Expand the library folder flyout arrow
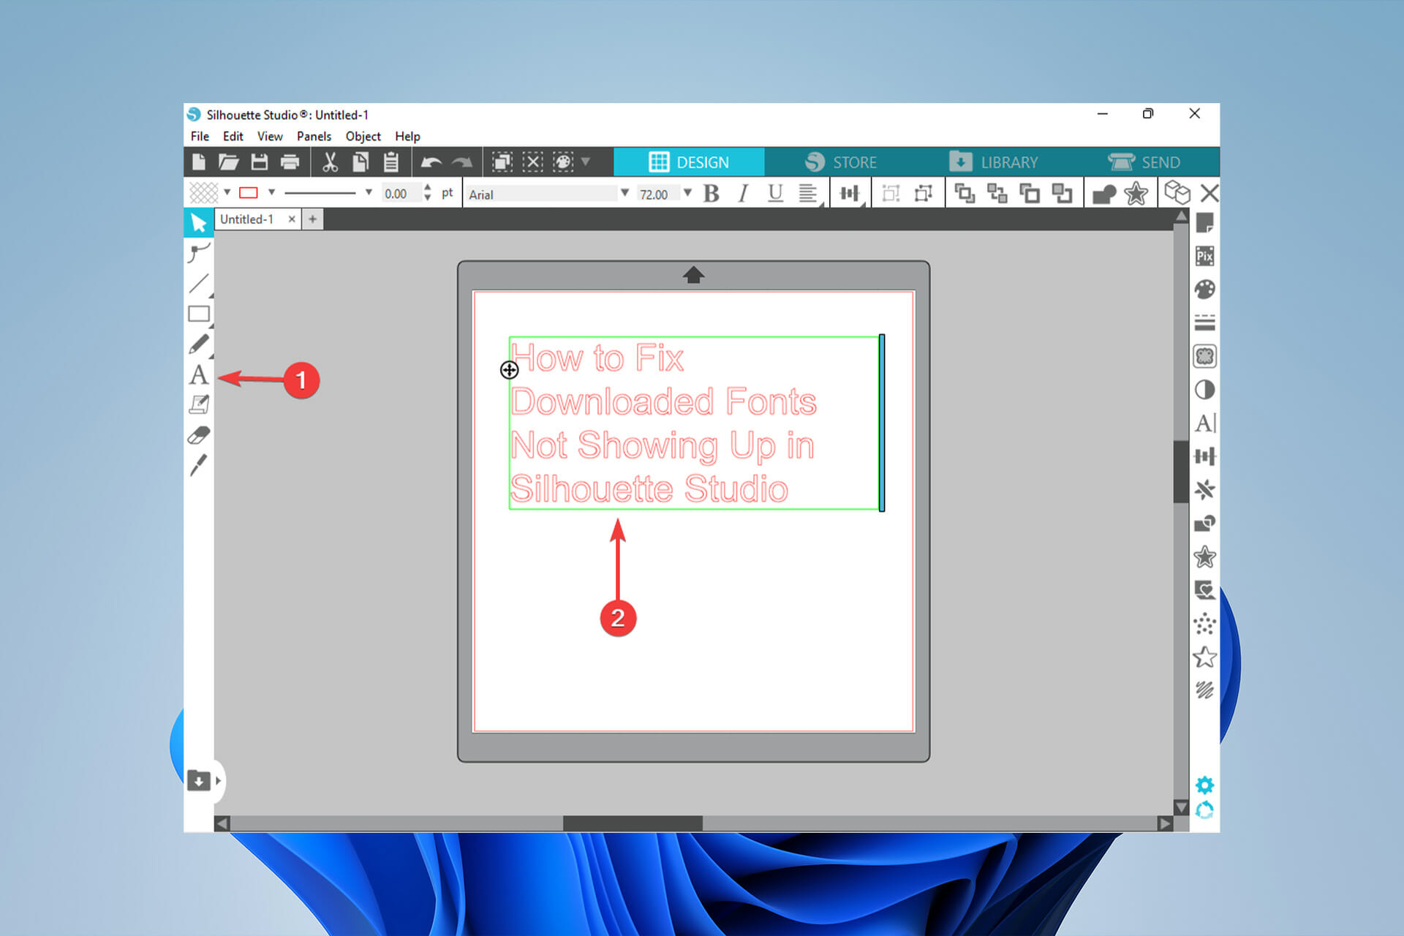The height and width of the screenshot is (936, 1404). coord(218,780)
